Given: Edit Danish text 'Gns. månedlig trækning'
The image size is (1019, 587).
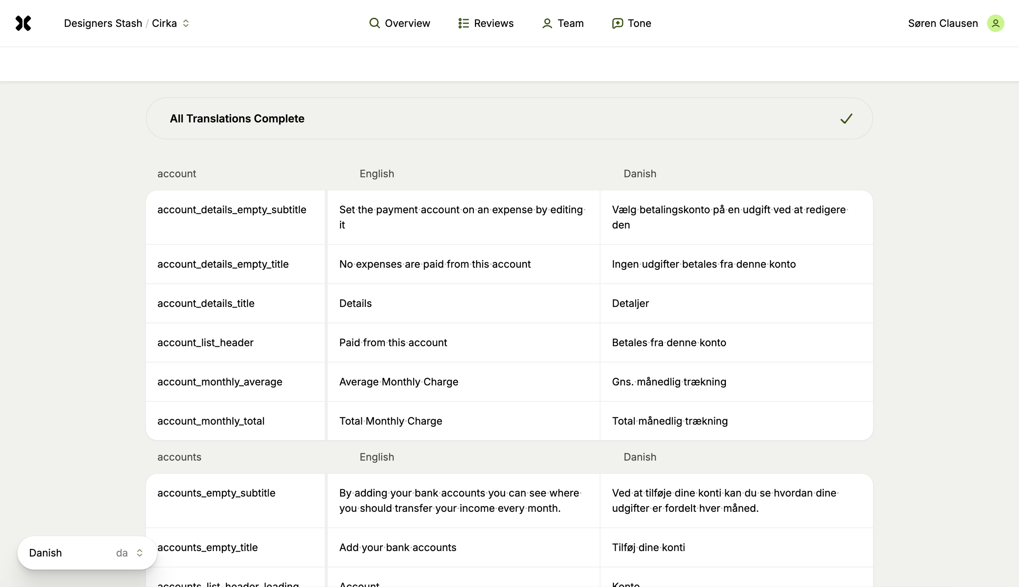Looking at the screenshot, I should click(669, 382).
